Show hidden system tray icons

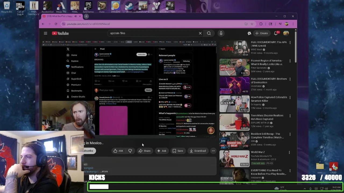(x=304, y=189)
